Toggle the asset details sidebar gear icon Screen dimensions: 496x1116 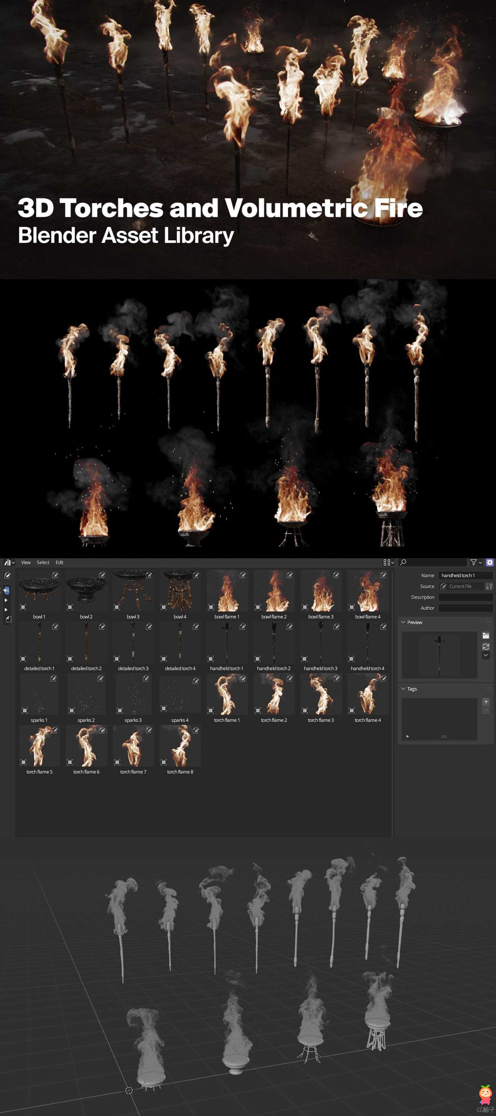pos(489,562)
